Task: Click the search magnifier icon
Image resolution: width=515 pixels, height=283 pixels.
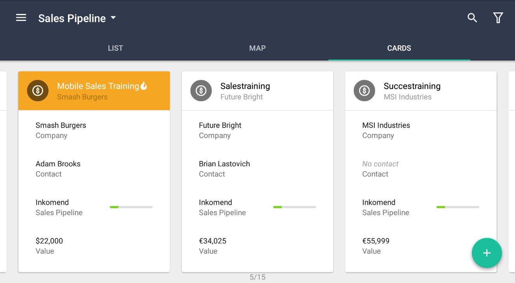Action: (x=472, y=18)
